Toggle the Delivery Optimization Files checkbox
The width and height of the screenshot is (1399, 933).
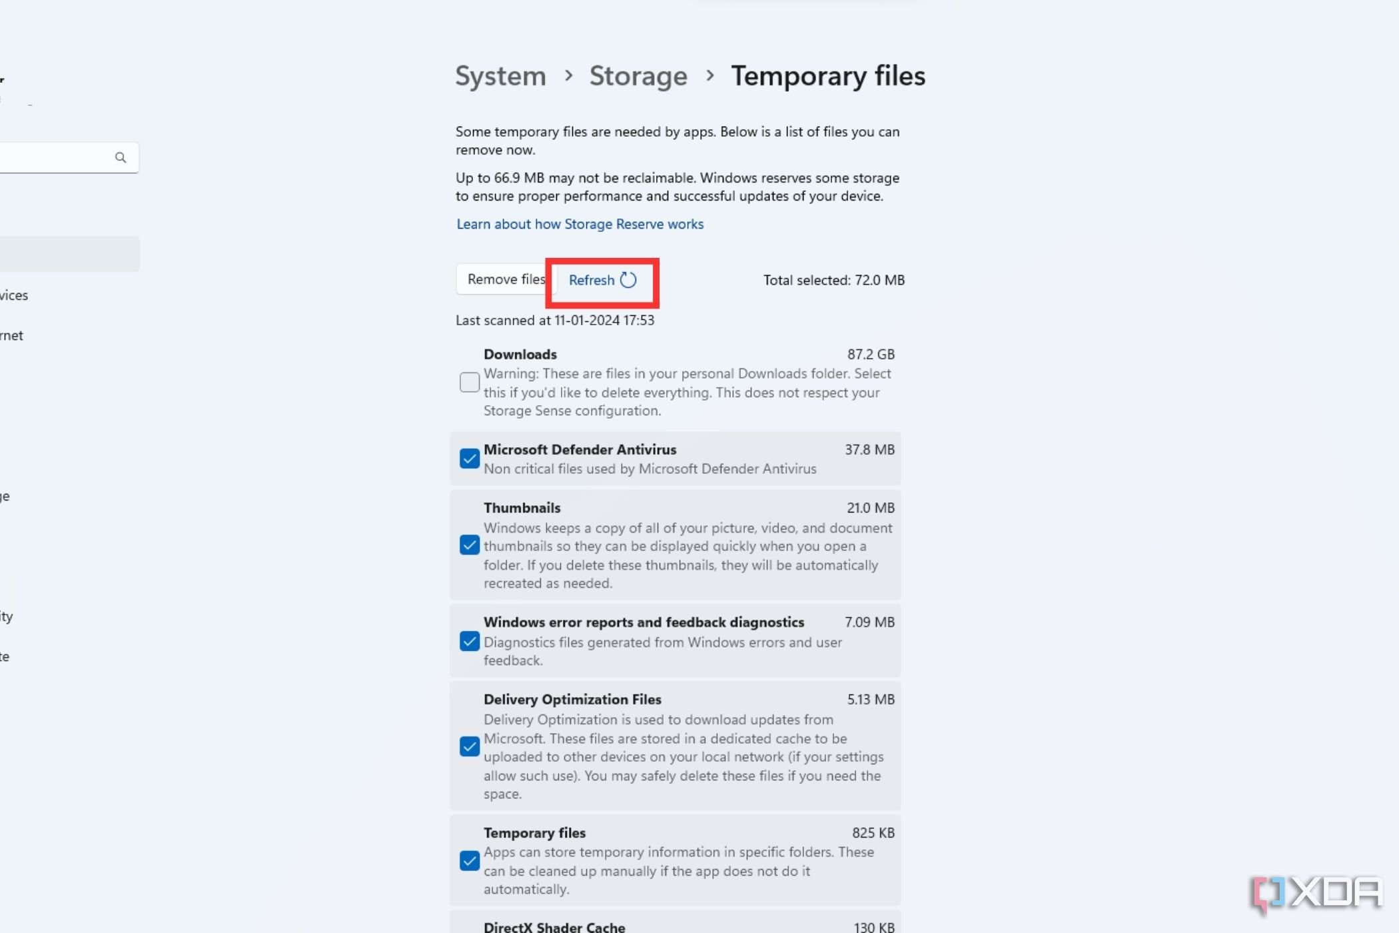point(470,746)
